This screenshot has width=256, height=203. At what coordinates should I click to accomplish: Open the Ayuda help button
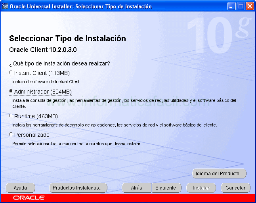(x=20, y=188)
